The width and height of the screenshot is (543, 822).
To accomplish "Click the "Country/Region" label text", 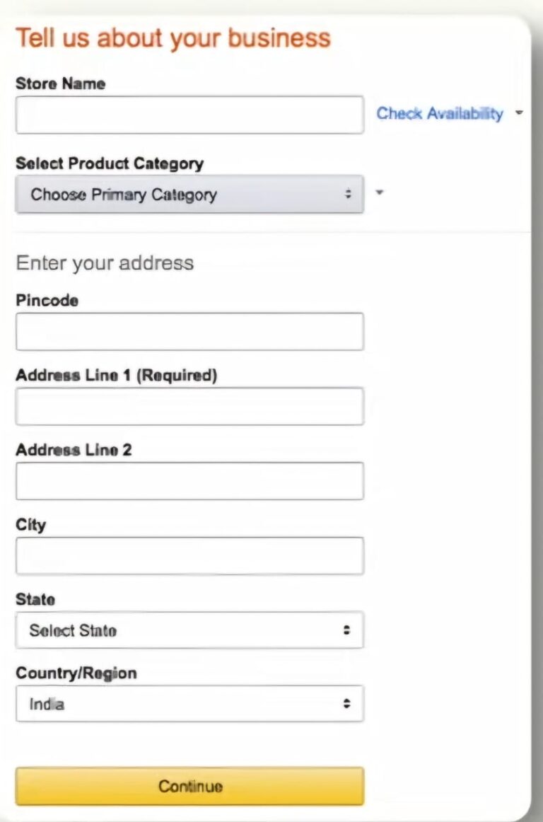I will click(x=76, y=673).
